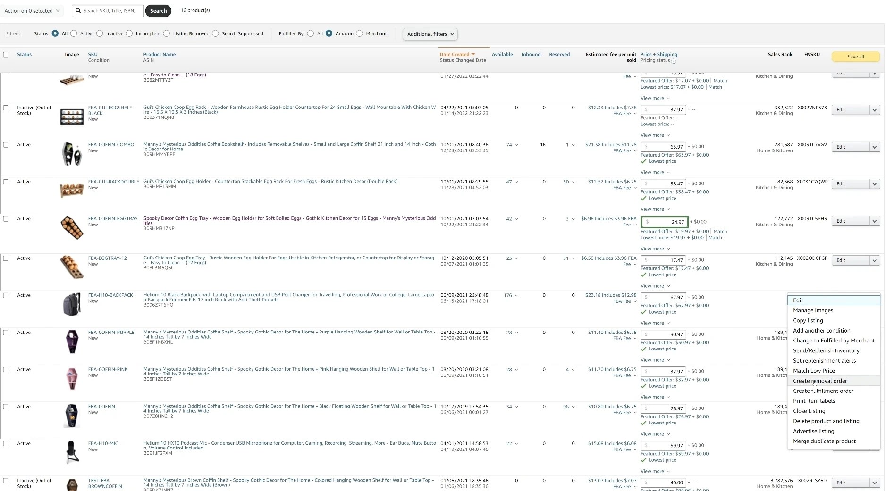This screenshot has height=491, width=886.
Task: Choose Create fulfillment order
Action: (x=834, y=391)
